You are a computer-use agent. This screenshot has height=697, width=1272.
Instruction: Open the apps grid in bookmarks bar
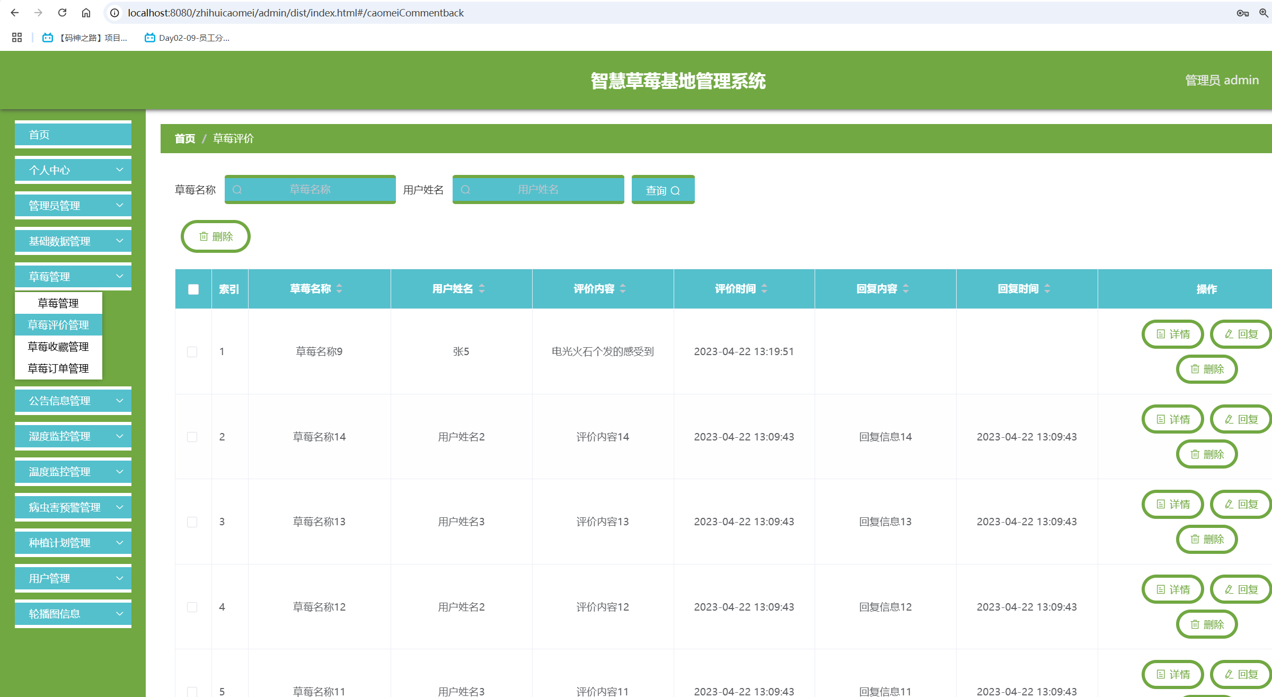coord(17,38)
